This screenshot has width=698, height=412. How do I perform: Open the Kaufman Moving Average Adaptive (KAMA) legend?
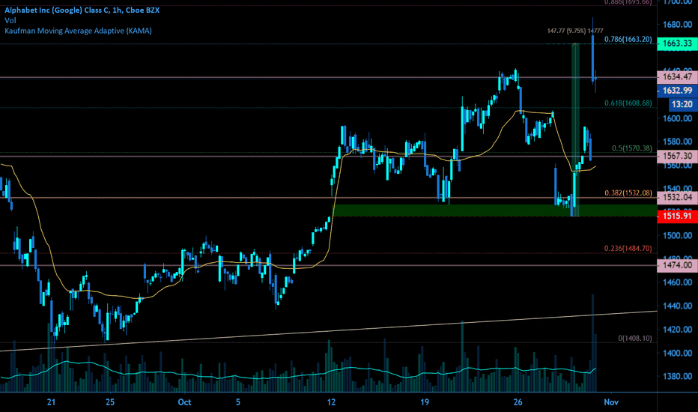[x=78, y=31]
